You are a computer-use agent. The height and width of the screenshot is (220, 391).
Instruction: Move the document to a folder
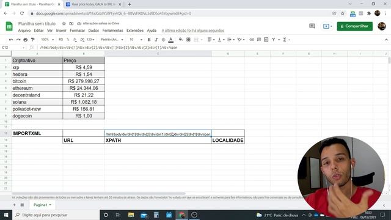pyautogui.click(x=71, y=23)
